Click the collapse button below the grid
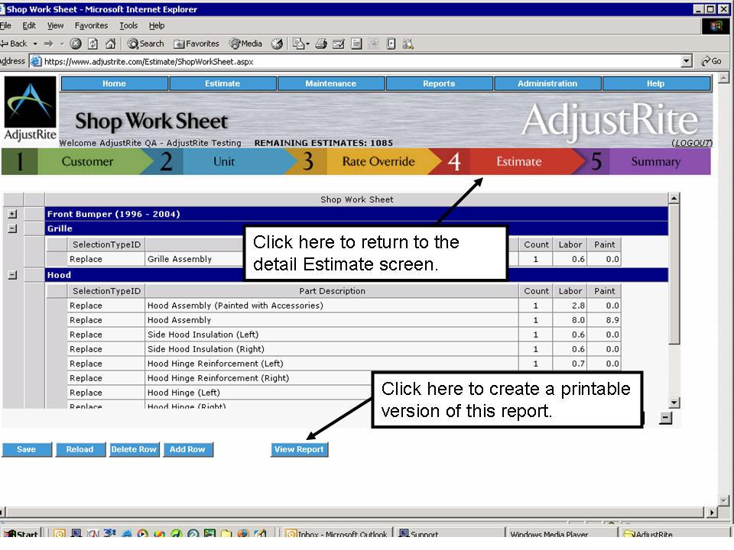 pyautogui.click(x=665, y=418)
